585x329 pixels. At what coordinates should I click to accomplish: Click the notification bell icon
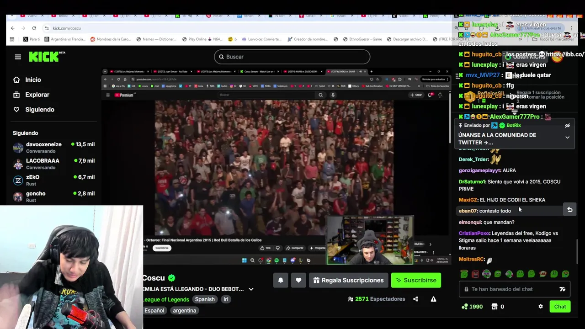[x=281, y=280]
